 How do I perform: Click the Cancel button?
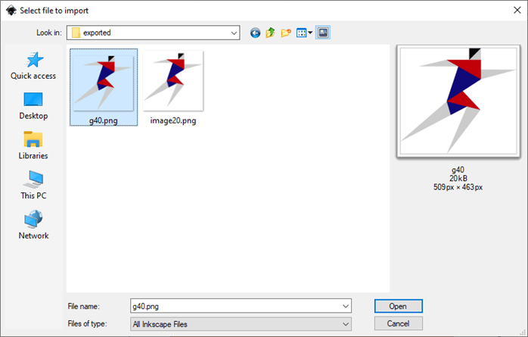click(399, 323)
